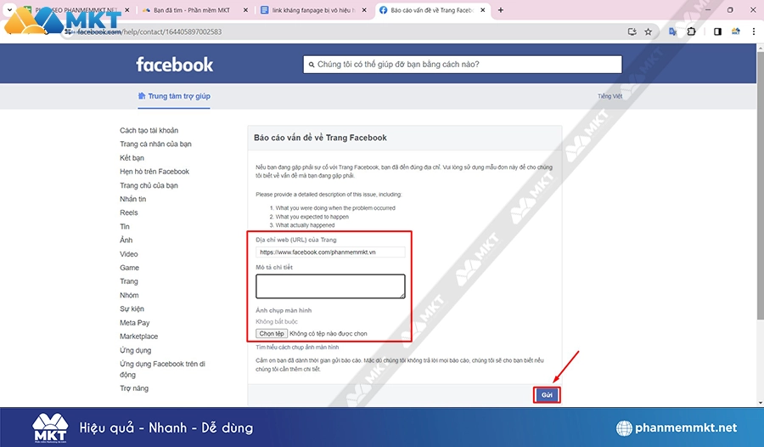Open 'Sự kiện' help topic

point(132,308)
